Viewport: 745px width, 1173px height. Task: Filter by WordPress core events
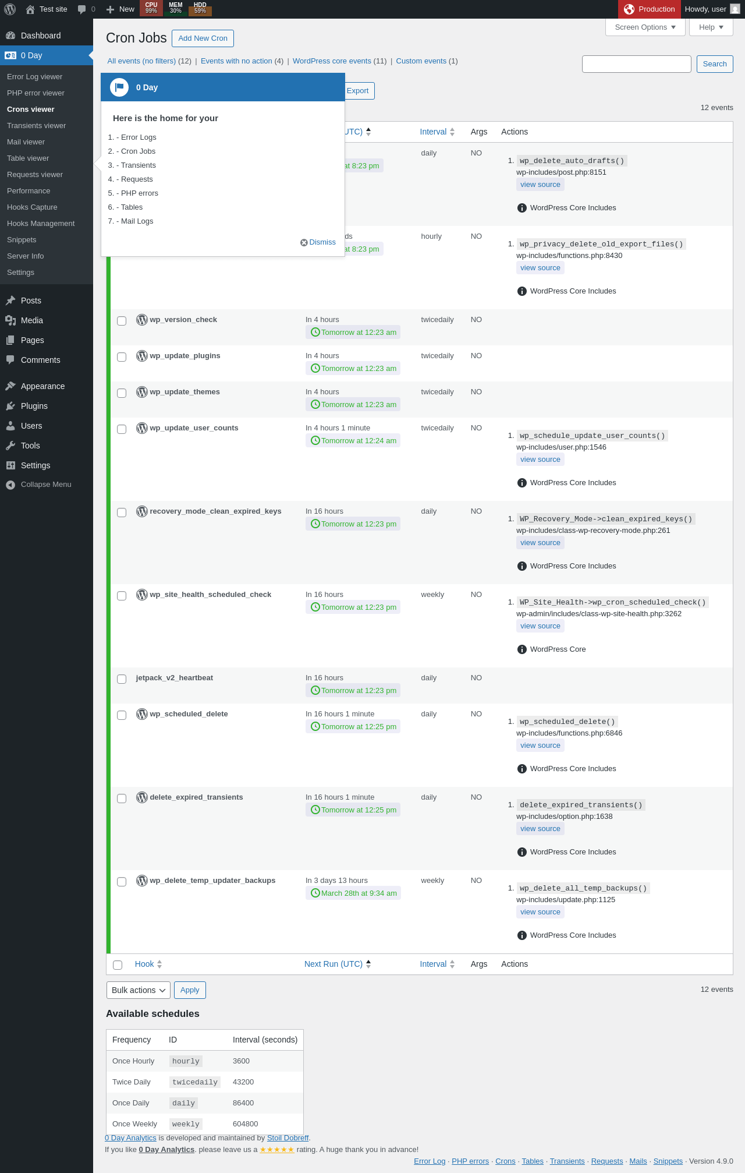click(332, 61)
